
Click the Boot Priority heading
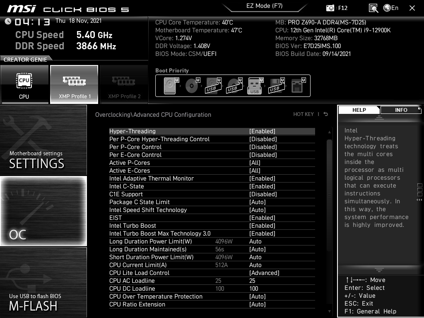coord(172,70)
